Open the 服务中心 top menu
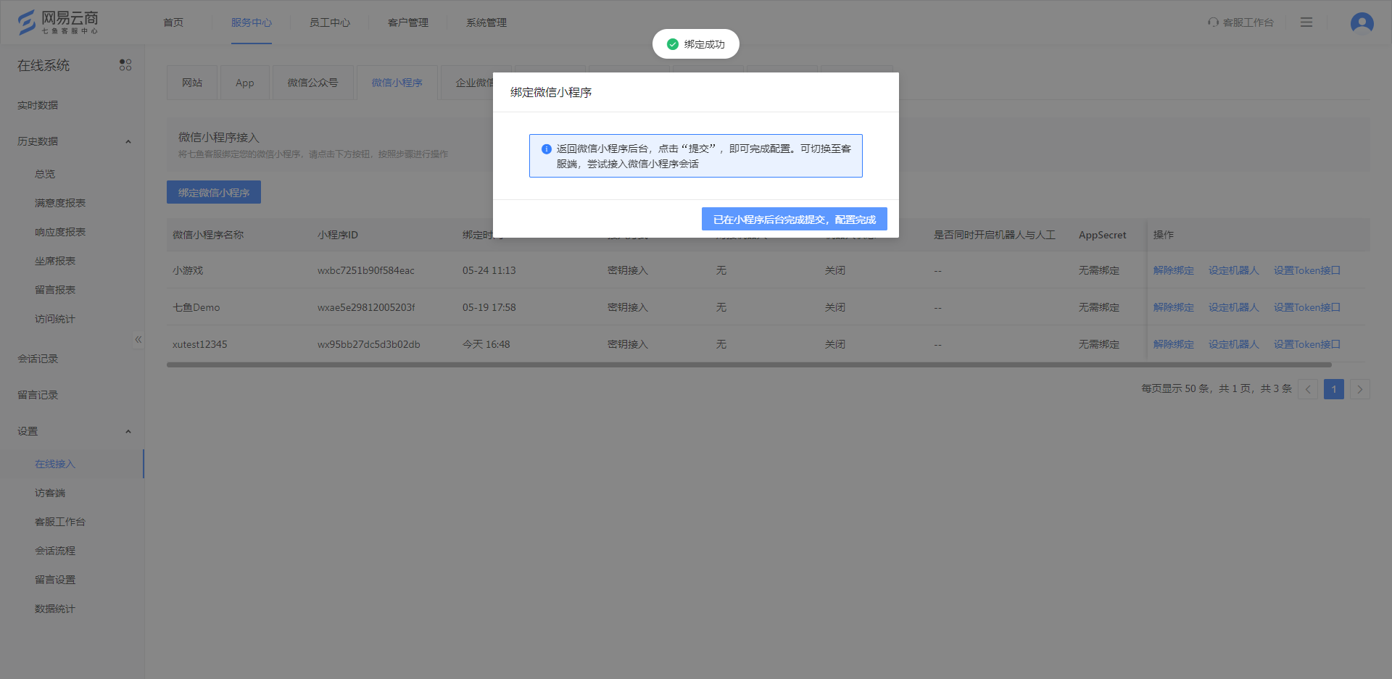 (252, 22)
